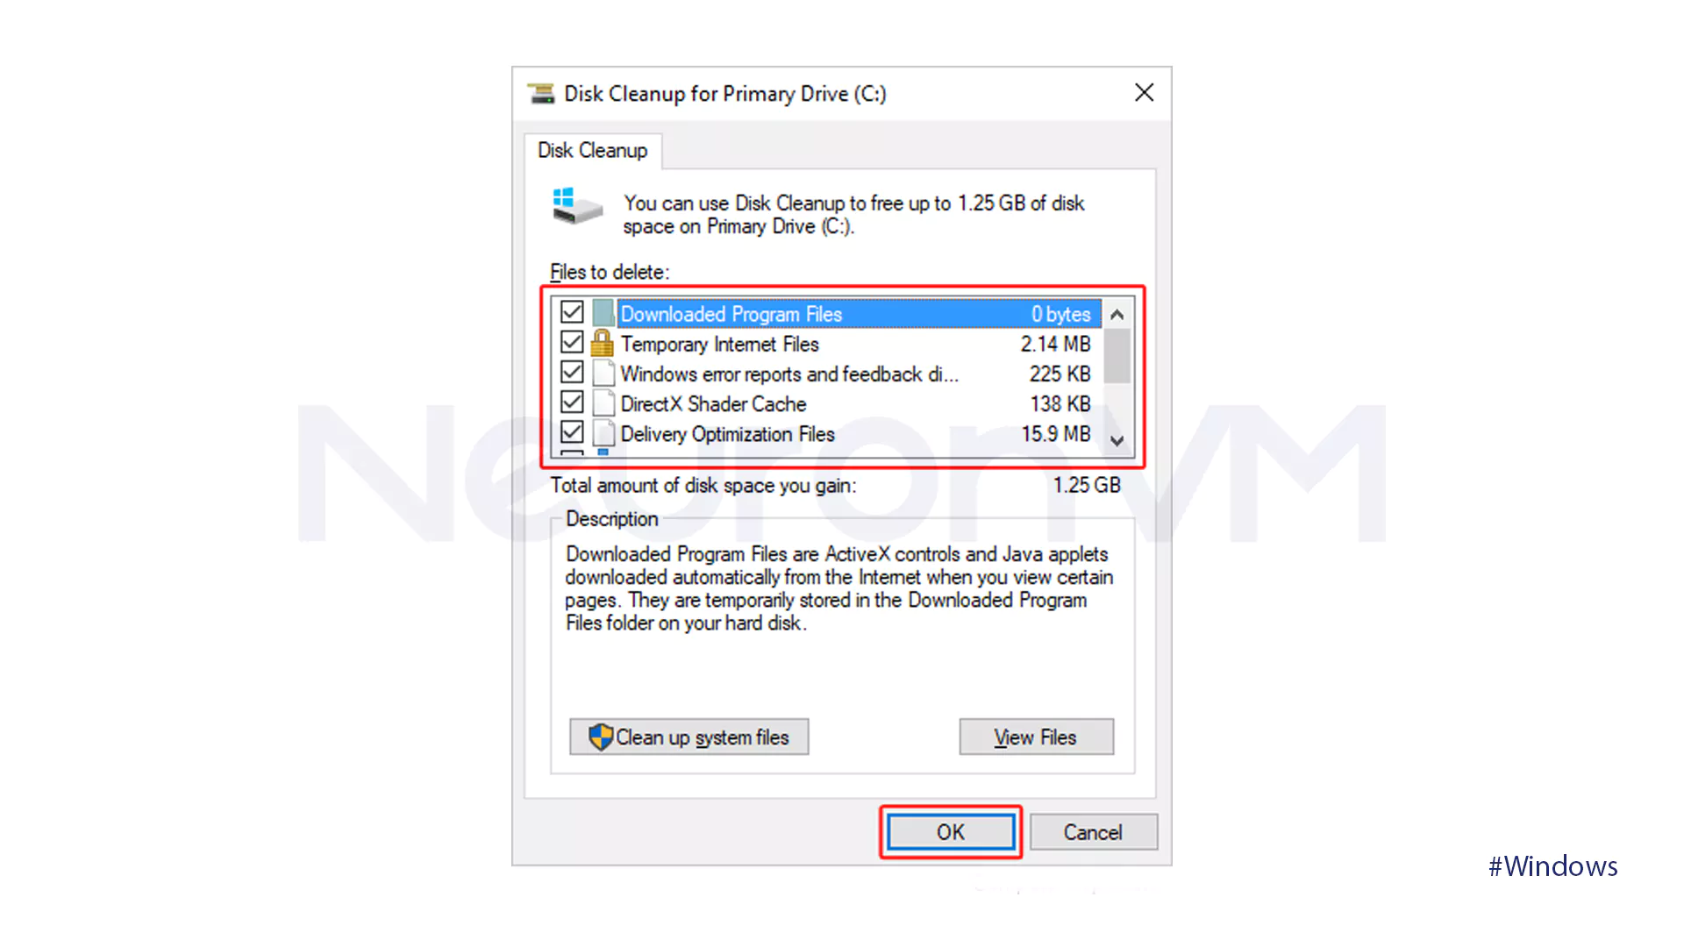
Task: Click the file list scroll up arrow
Action: coord(1117,314)
